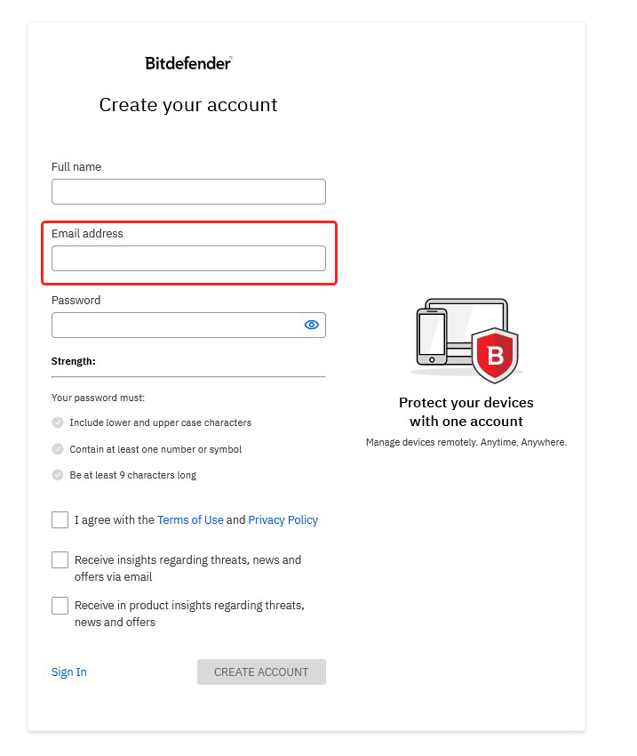637x756 pixels.
Task: Click the CREATE ACCOUNT button
Action: (261, 672)
